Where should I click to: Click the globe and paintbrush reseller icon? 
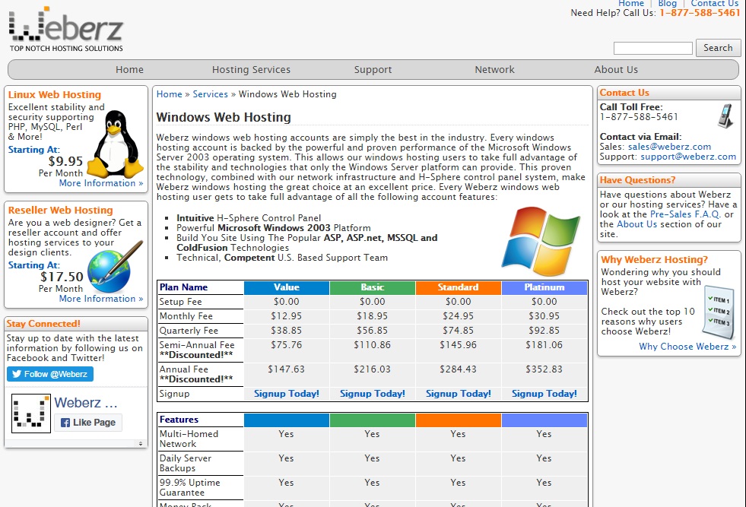115,267
